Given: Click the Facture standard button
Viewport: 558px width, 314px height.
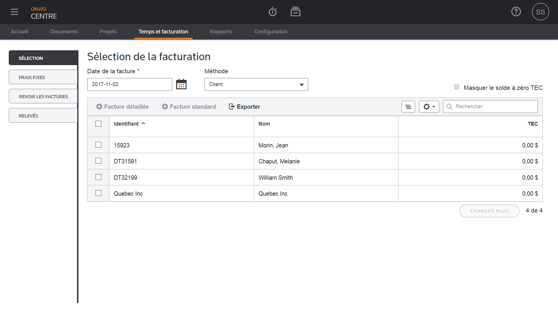Looking at the screenshot, I should click(189, 107).
